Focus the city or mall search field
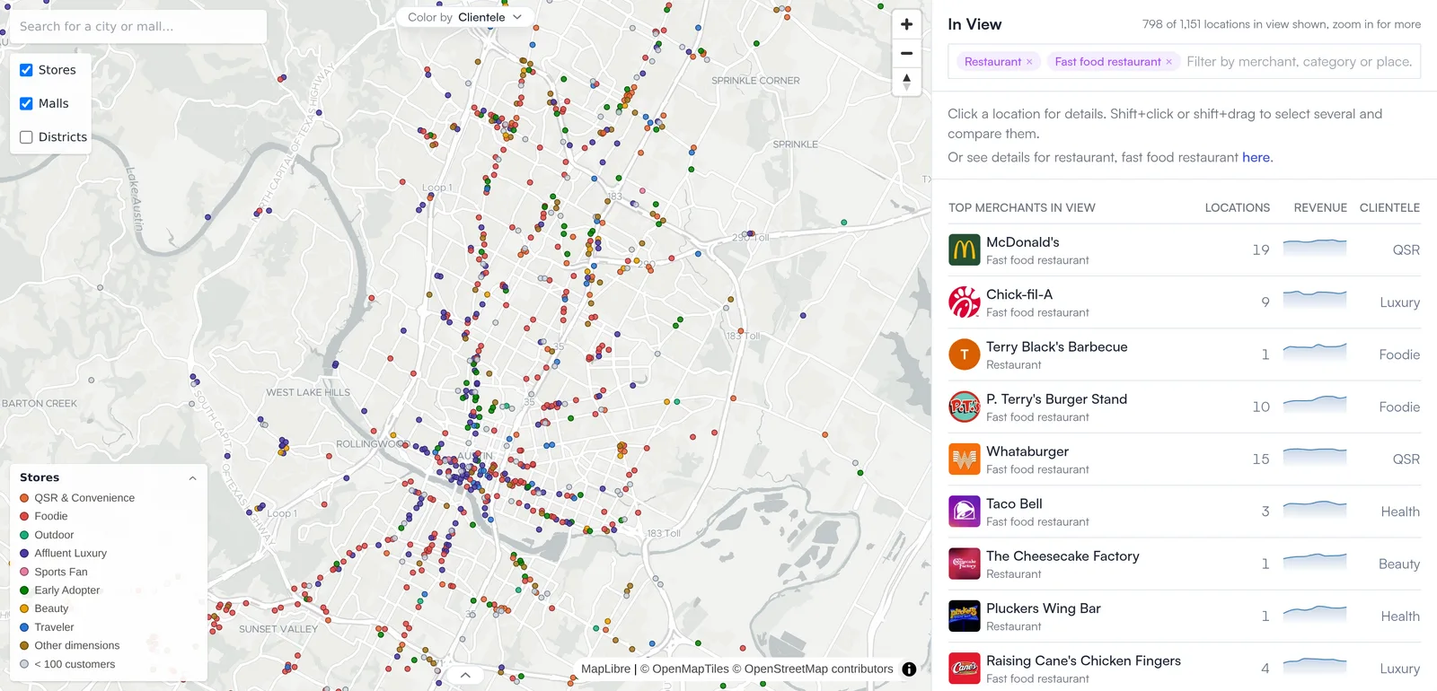The image size is (1437, 691). point(139,26)
